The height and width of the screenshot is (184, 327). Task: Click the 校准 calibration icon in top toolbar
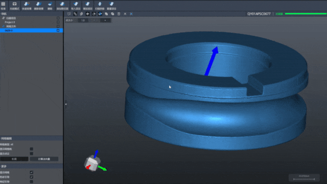point(3,6)
